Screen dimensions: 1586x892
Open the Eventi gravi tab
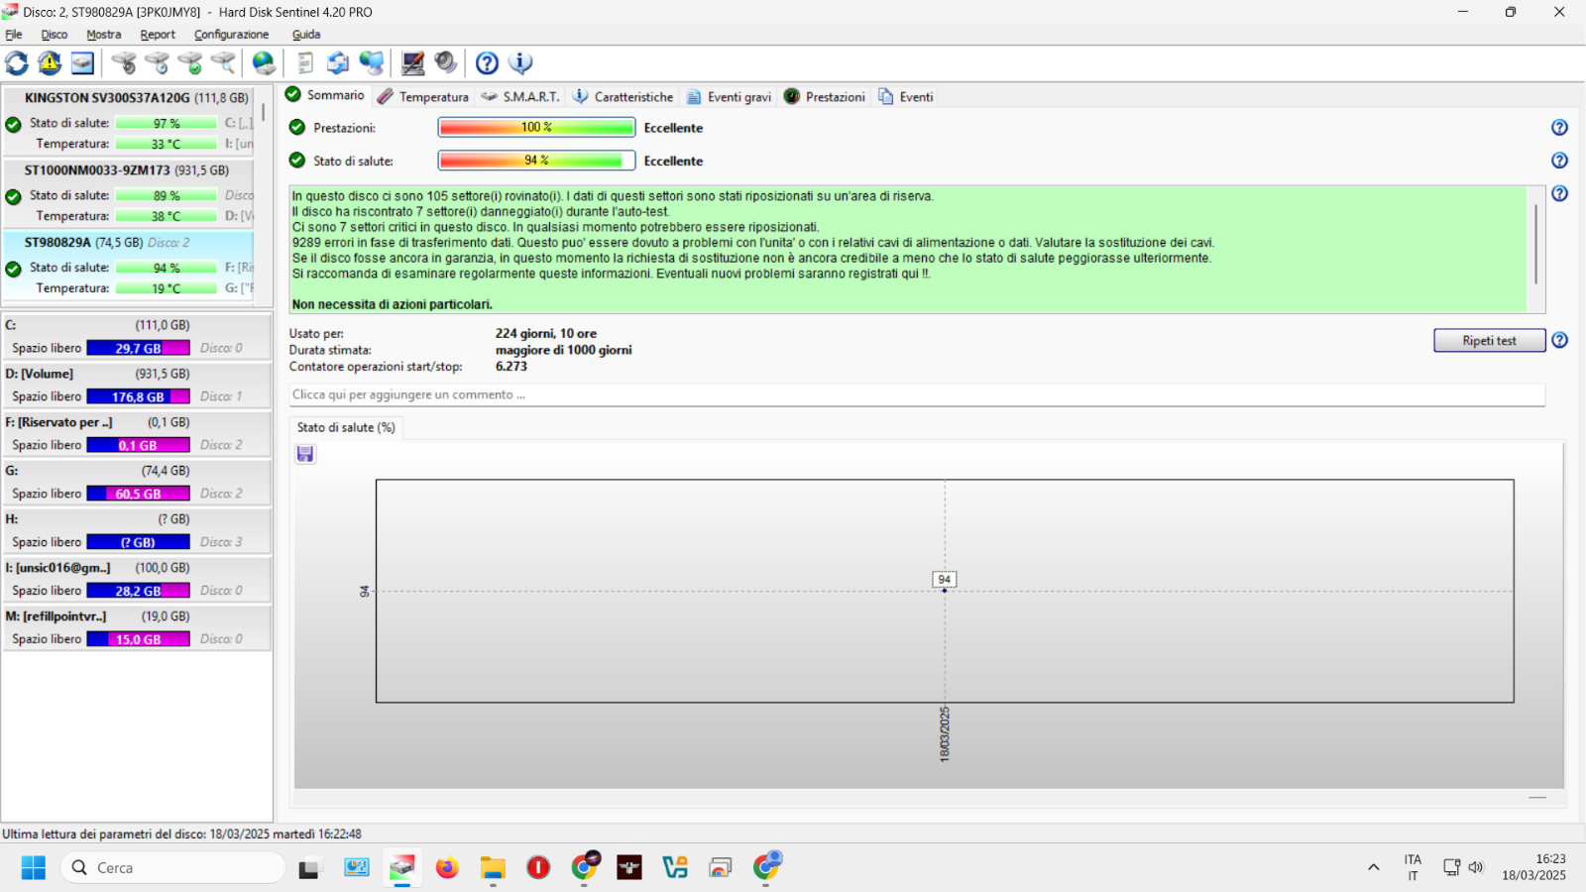[x=729, y=97]
